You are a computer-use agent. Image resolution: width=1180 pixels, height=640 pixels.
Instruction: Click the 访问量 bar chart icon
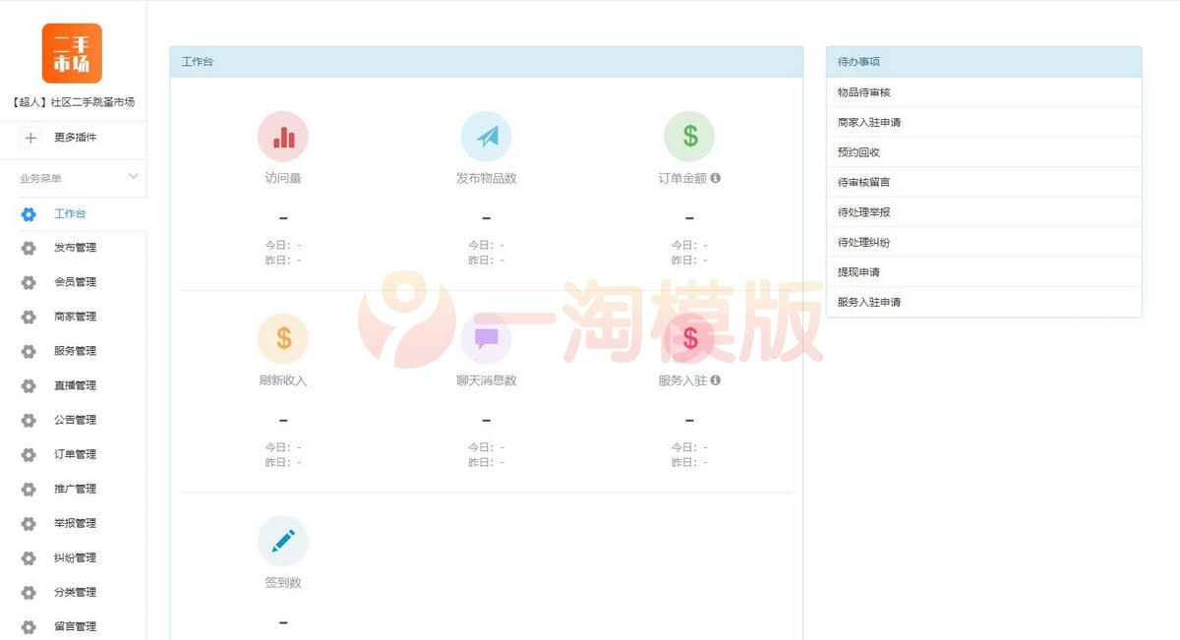point(283,138)
